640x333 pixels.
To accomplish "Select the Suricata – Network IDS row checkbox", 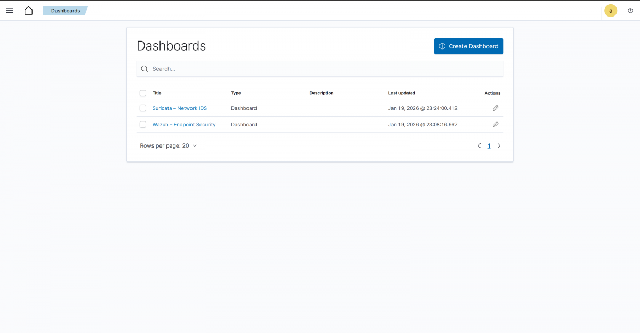I will [142, 108].
